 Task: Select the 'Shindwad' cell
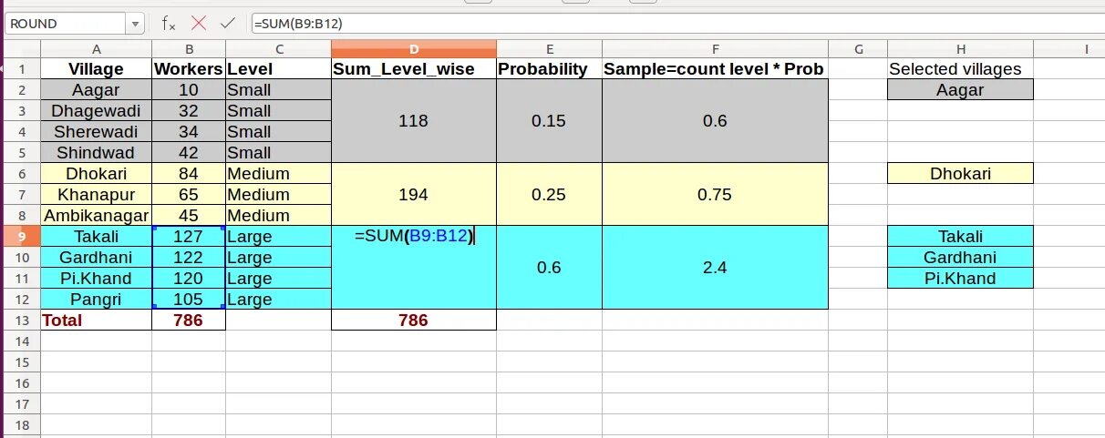coord(97,153)
